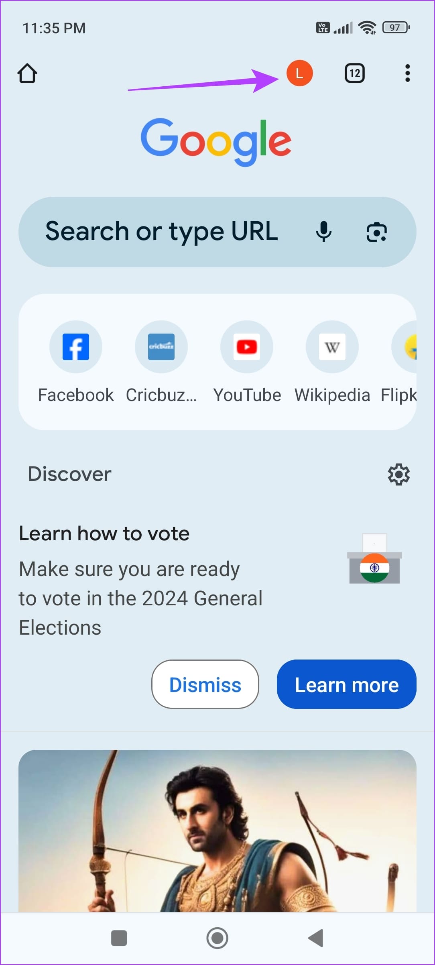Open the account profile avatar
Viewport: 435px width, 965px height.
click(299, 73)
